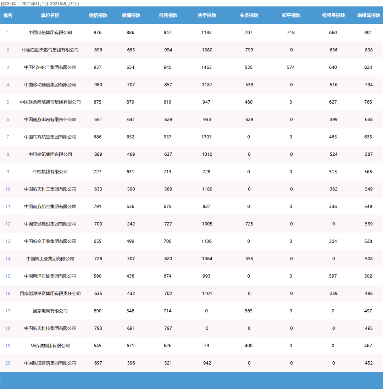
Task: Select 华侨城集团有限公司 row name
Action: [50, 346]
